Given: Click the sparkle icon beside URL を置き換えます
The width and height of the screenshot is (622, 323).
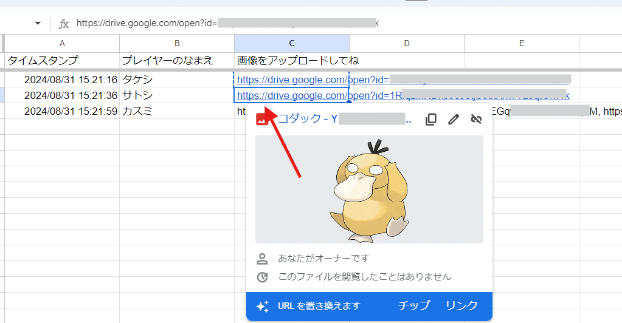Looking at the screenshot, I should click(x=262, y=306).
